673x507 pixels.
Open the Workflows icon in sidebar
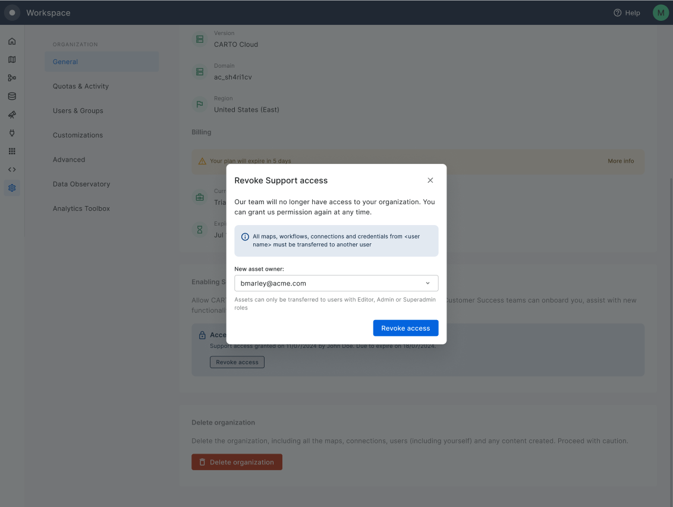click(12, 78)
